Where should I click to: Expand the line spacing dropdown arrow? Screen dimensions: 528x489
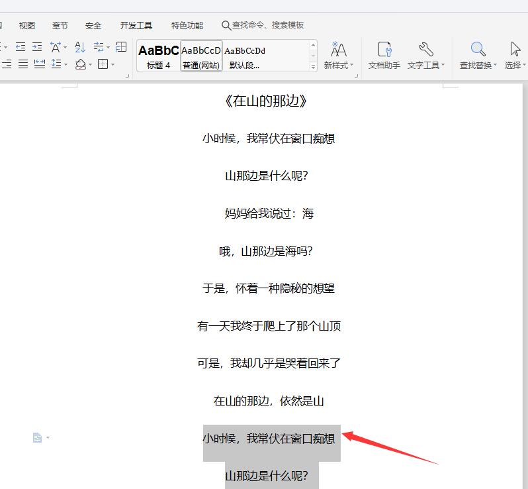coord(66,64)
